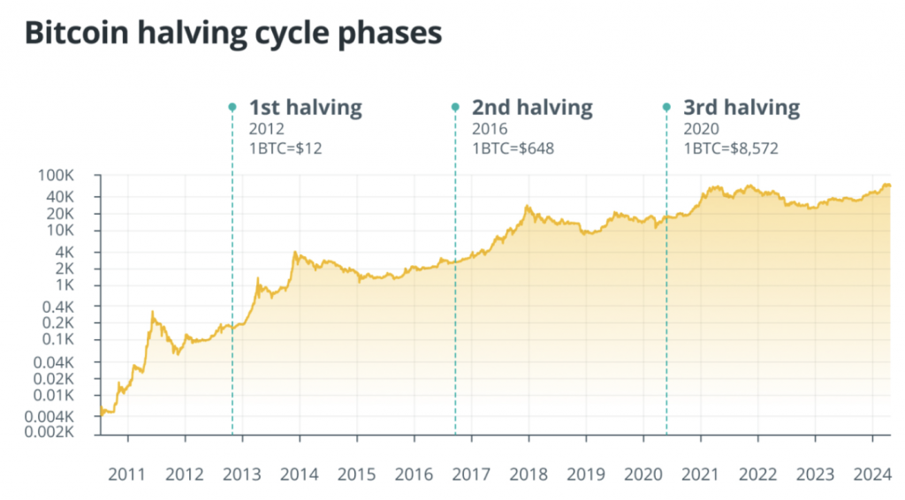This screenshot has width=905, height=500.
Task: Click the 1BTC=$8,572 price label
Action: click(x=731, y=148)
